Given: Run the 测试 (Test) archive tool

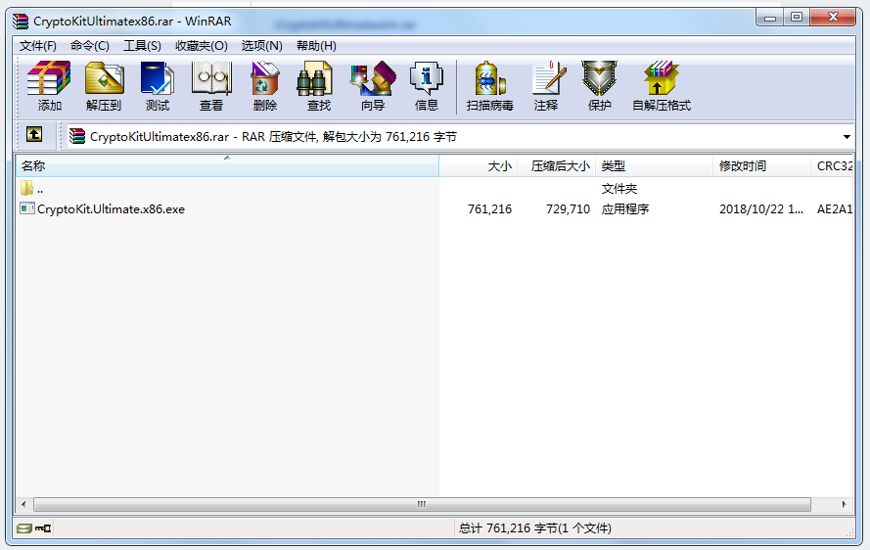Looking at the screenshot, I should pos(157,86).
